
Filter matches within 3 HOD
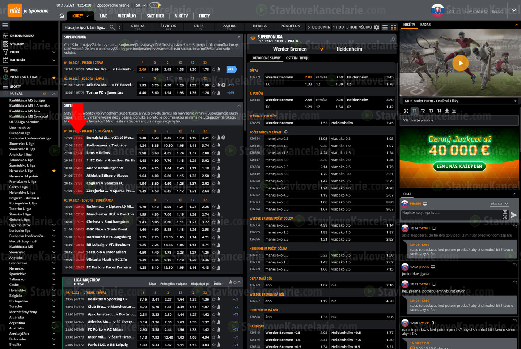tap(352, 27)
